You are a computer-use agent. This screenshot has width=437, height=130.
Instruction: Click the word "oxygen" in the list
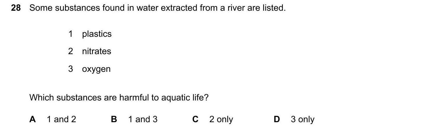[96, 69]
